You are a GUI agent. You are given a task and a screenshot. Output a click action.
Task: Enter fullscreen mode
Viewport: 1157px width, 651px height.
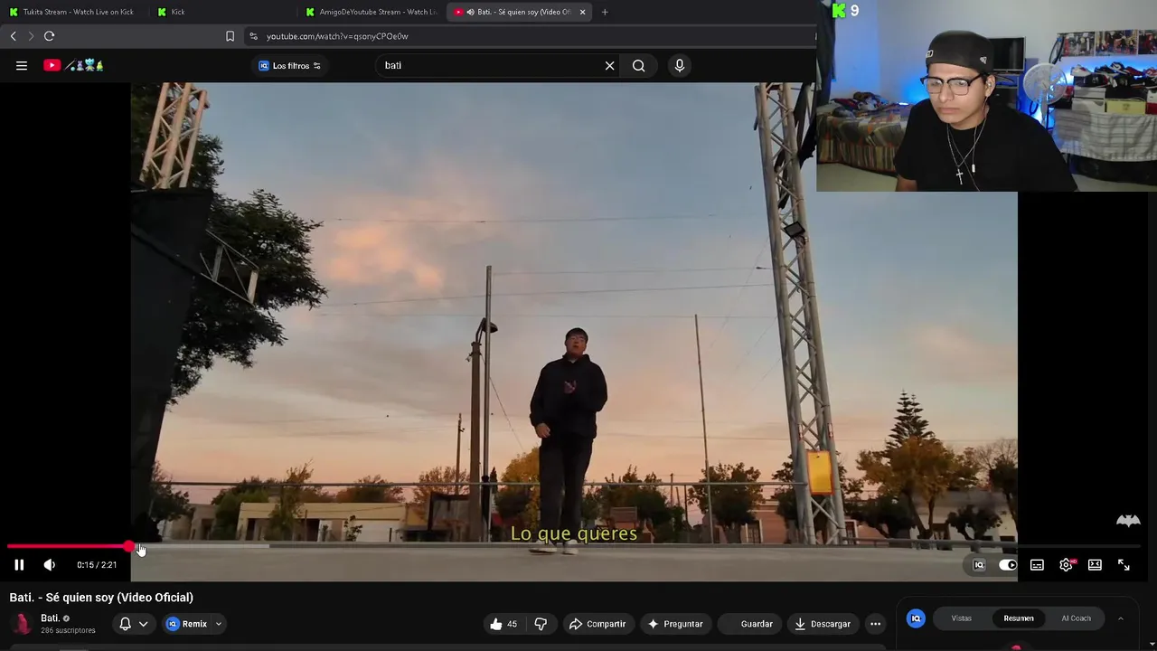[x=1124, y=565]
